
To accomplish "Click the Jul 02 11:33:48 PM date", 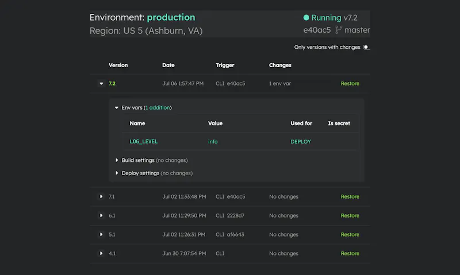I will click(x=184, y=196).
